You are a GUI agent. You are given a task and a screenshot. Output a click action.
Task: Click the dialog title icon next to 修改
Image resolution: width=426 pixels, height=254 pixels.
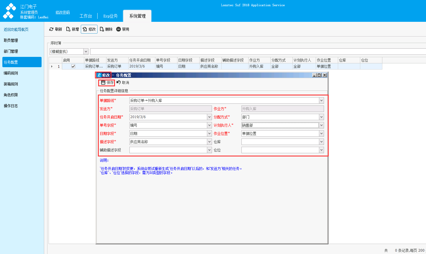pos(99,75)
